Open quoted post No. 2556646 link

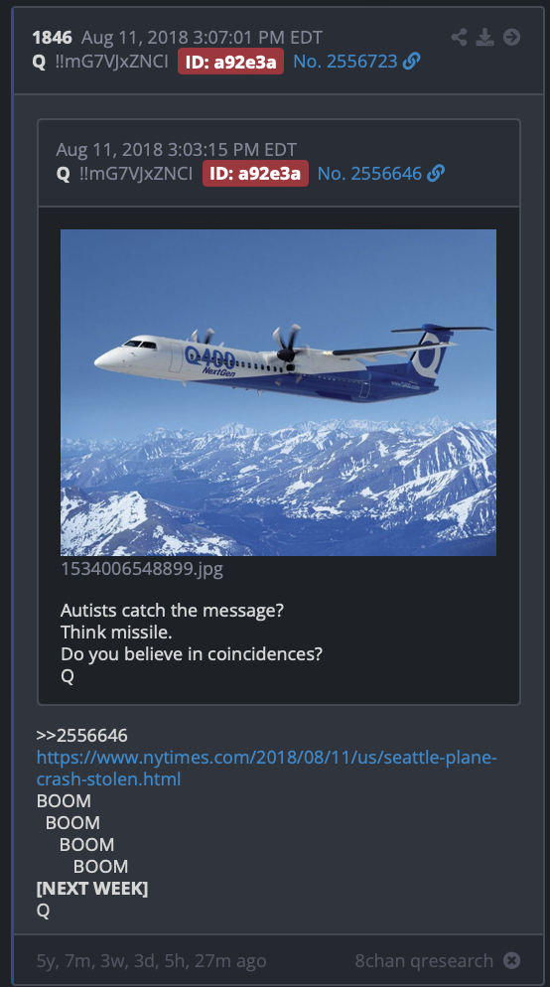pyautogui.click(x=369, y=173)
